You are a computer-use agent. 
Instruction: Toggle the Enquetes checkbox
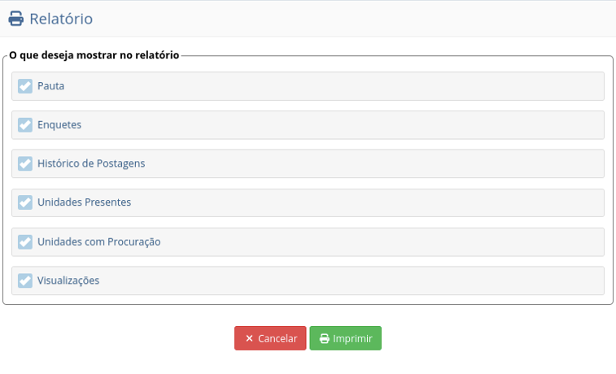(25, 125)
